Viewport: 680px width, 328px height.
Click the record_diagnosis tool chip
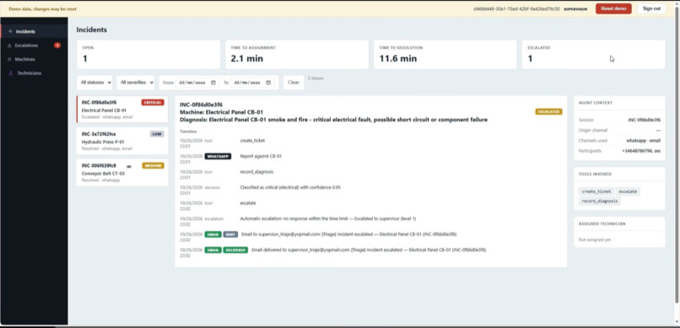(x=600, y=201)
